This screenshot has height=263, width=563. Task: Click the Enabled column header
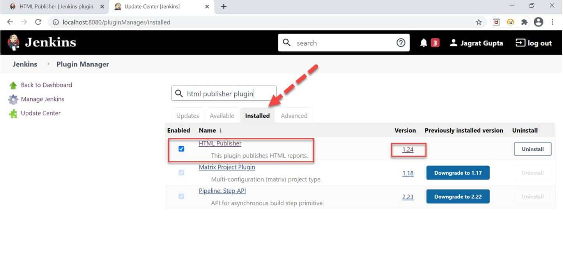pos(179,130)
